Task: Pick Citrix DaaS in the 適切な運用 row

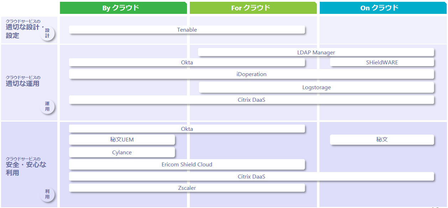Action: tap(251, 100)
